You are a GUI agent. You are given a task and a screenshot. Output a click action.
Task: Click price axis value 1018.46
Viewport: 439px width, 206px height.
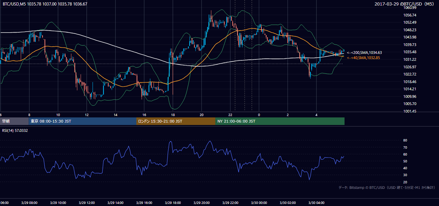tap(410, 82)
